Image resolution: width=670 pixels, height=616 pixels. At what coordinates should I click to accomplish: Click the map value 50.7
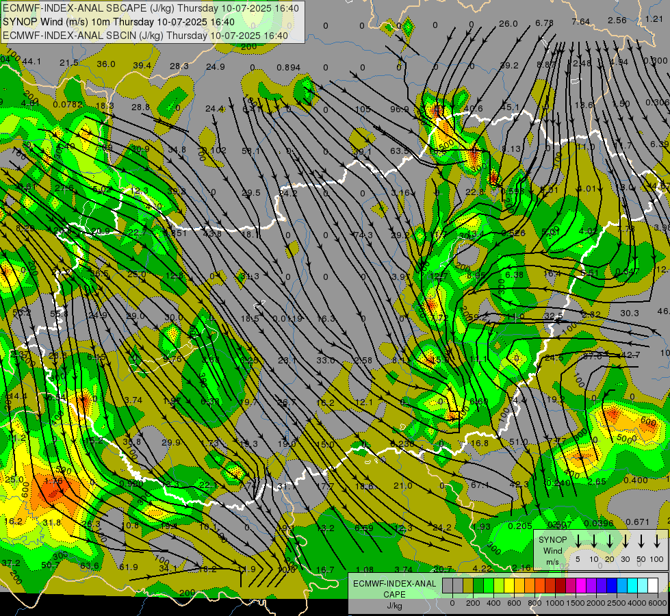[51, 565]
